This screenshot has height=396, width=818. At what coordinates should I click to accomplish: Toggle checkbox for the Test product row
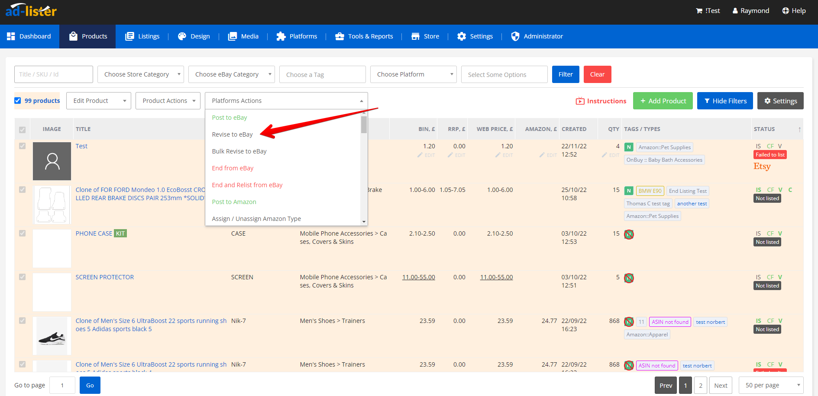tap(23, 146)
